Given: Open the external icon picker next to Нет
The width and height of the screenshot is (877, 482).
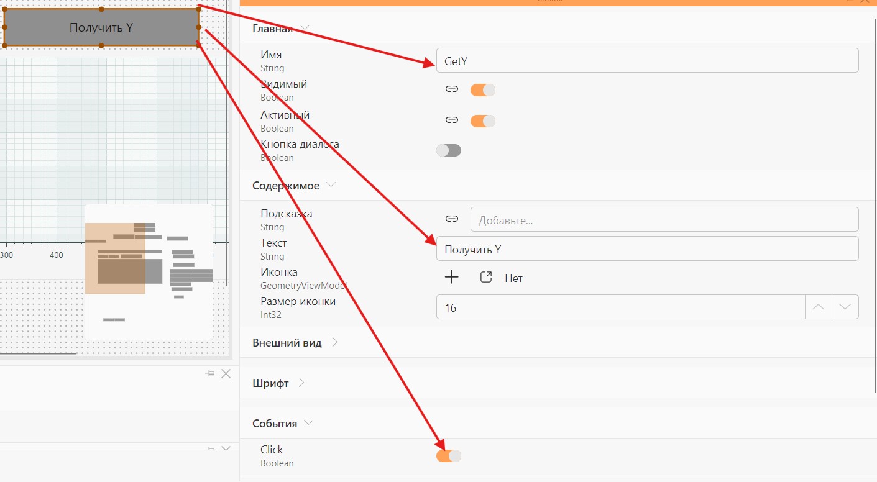Looking at the screenshot, I should pyautogui.click(x=487, y=278).
